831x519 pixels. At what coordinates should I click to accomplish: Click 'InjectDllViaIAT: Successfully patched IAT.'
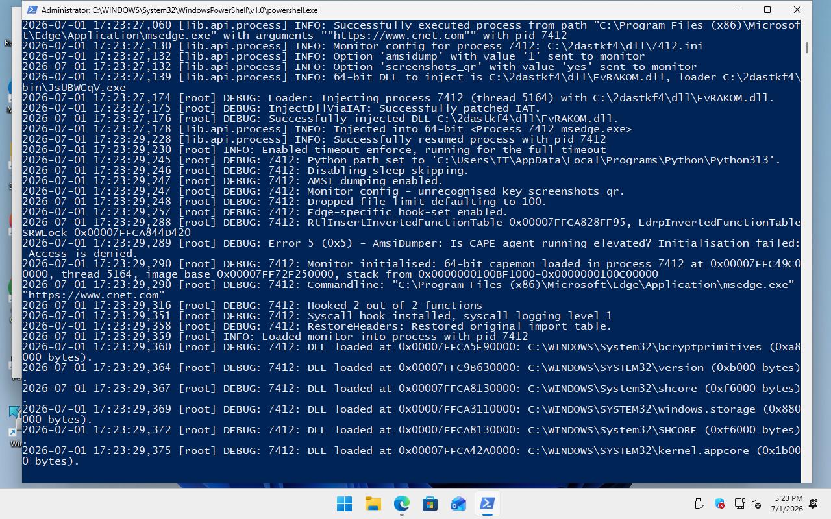(x=404, y=108)
